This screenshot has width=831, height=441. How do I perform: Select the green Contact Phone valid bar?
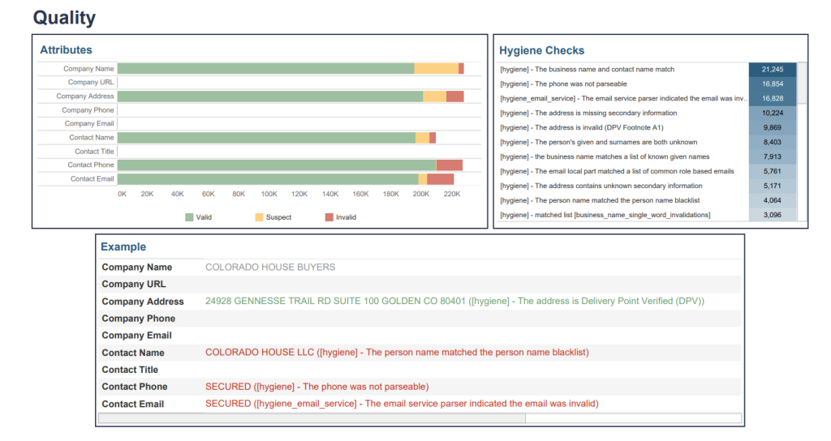tap(276, 165)
